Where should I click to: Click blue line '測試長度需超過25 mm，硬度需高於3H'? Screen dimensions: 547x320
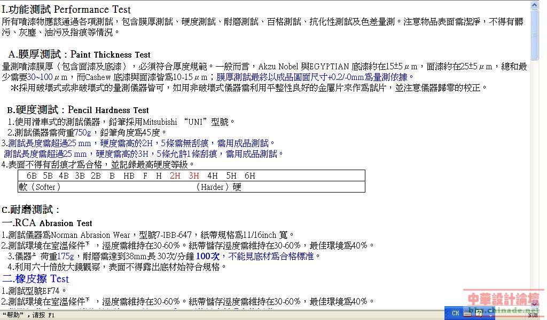coord(143,154)
